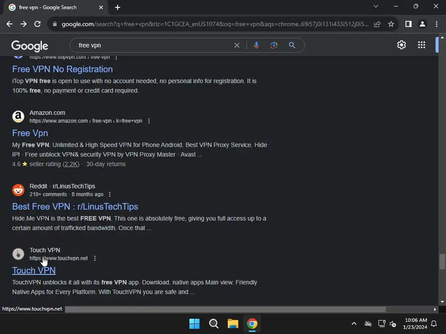446x334 pixels.
Task: Click '30-day returns' text
Action: tap(106, 164)
